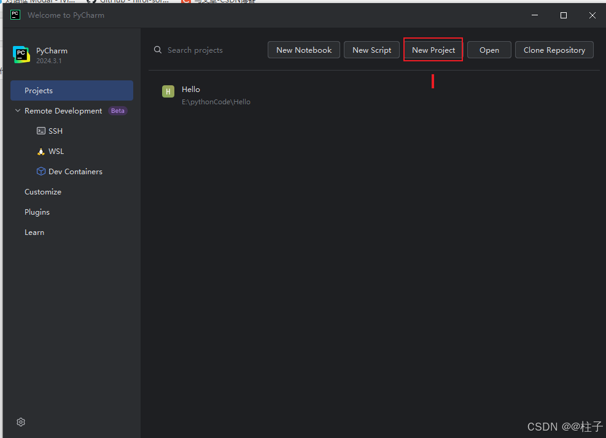Click Clone Repository button
The image size is (606, 438).
coord(554,50)
